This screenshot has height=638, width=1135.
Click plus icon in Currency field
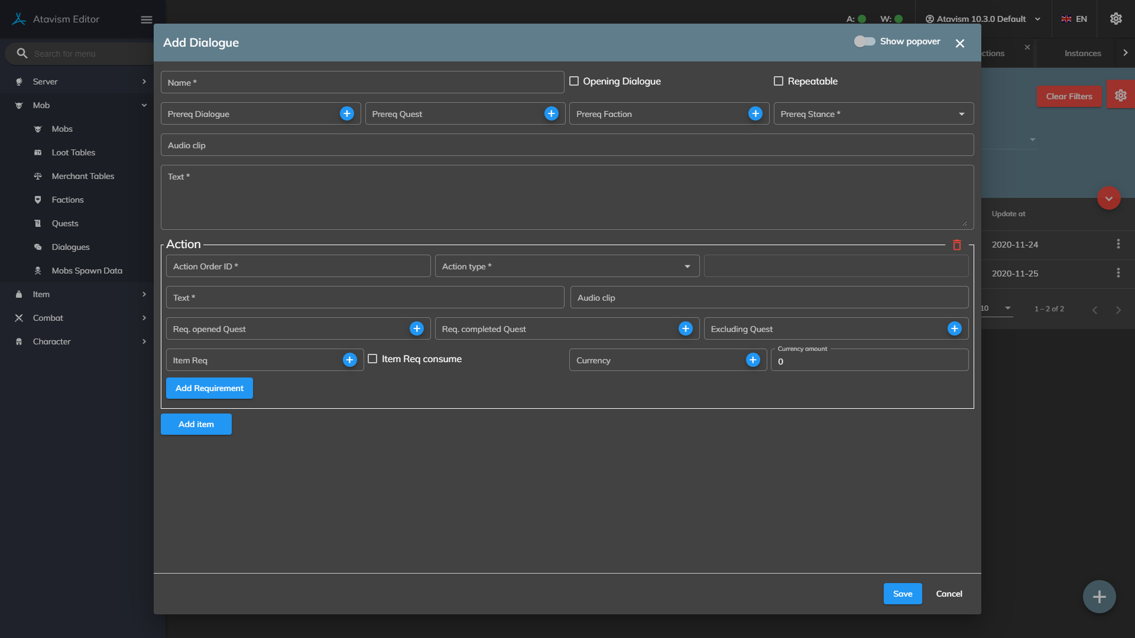(753, 360)
